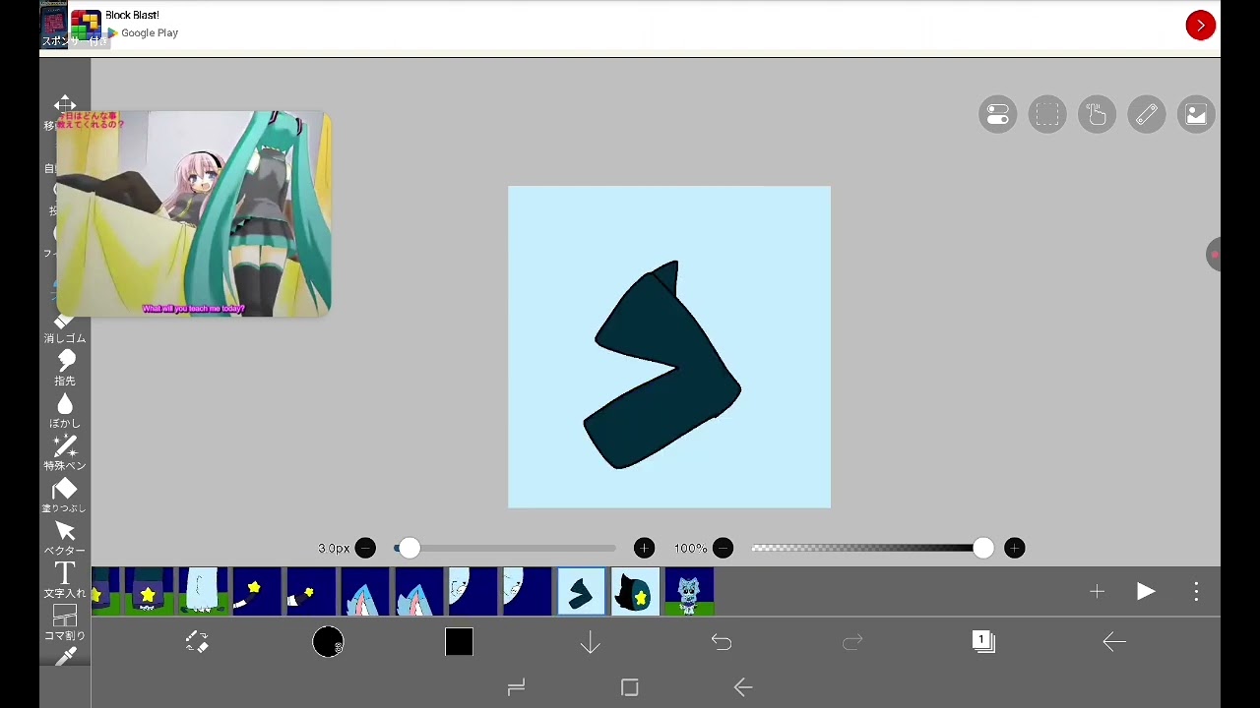Select the Eyedropper tool in left toolbar
Screen dimensions: 1260x708
(x=65, y=657)
